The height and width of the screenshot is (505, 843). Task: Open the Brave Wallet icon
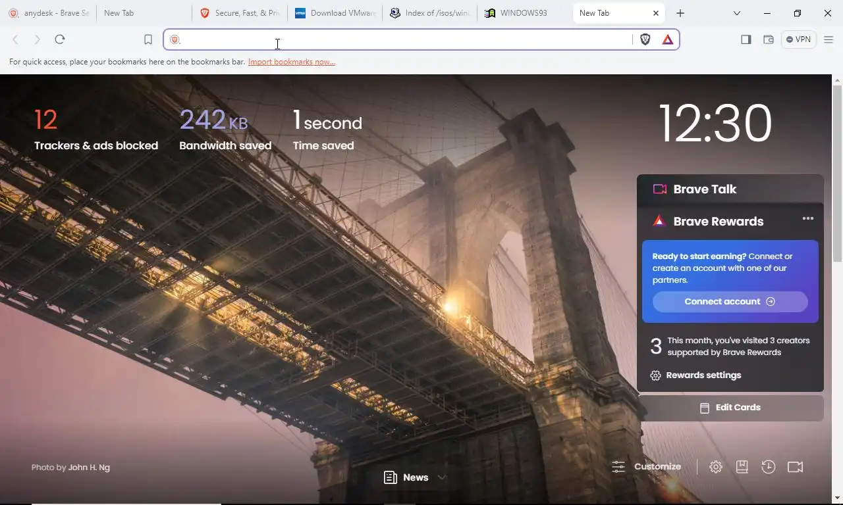(x=769, y=39)
